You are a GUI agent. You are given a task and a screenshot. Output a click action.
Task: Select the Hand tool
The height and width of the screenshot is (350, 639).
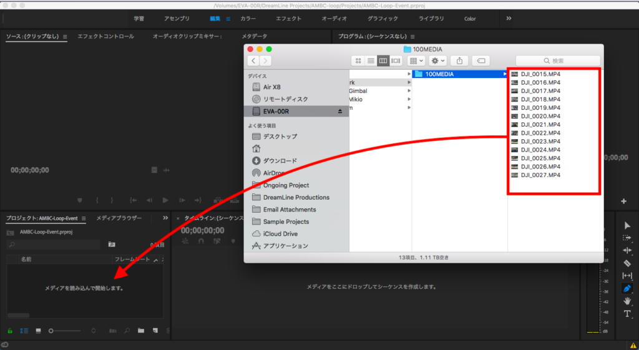627,301
